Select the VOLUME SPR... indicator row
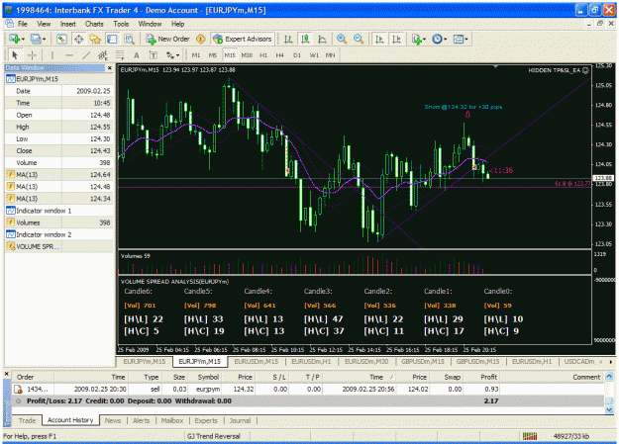Viewport: 619px width, 444px height. pyautogui.click(x=59, y=246)
